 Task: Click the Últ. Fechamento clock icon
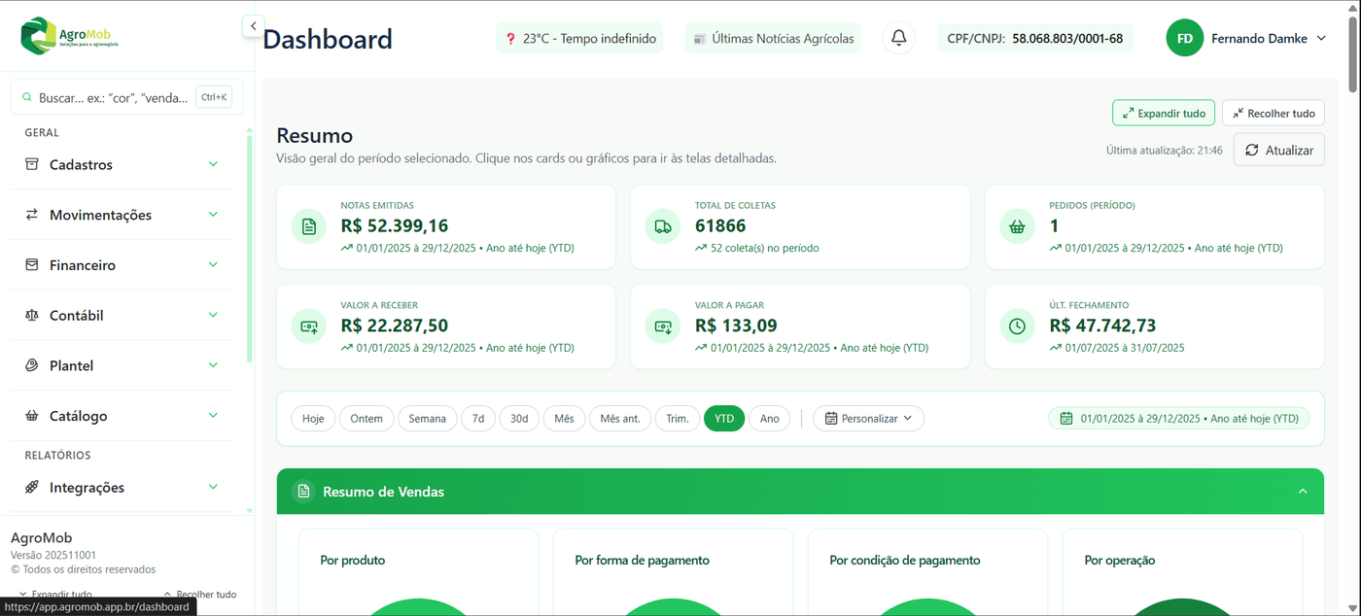1018,326
